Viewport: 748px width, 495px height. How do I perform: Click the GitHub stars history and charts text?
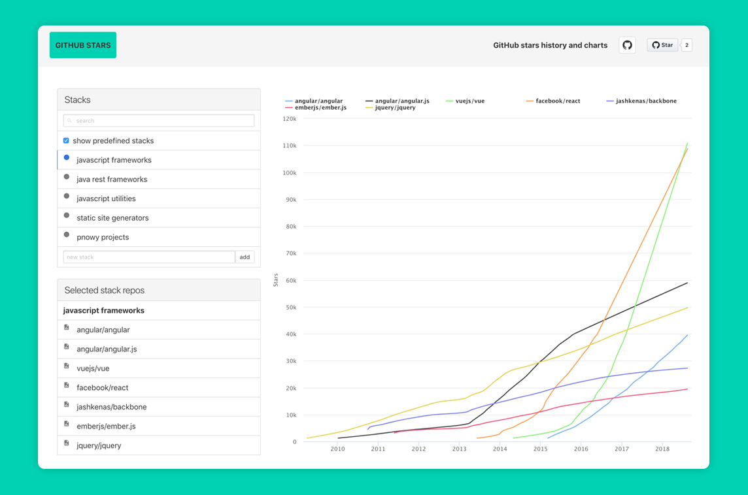[550, 45]
